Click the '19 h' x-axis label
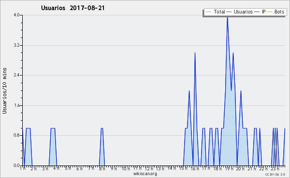The height and width of the screenshot is (178, 290). (229, 168)
